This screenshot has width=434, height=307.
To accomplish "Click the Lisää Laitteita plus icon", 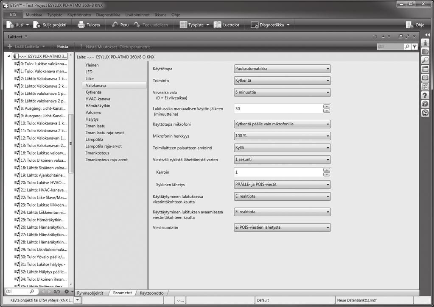I will (x=10, y=47).
